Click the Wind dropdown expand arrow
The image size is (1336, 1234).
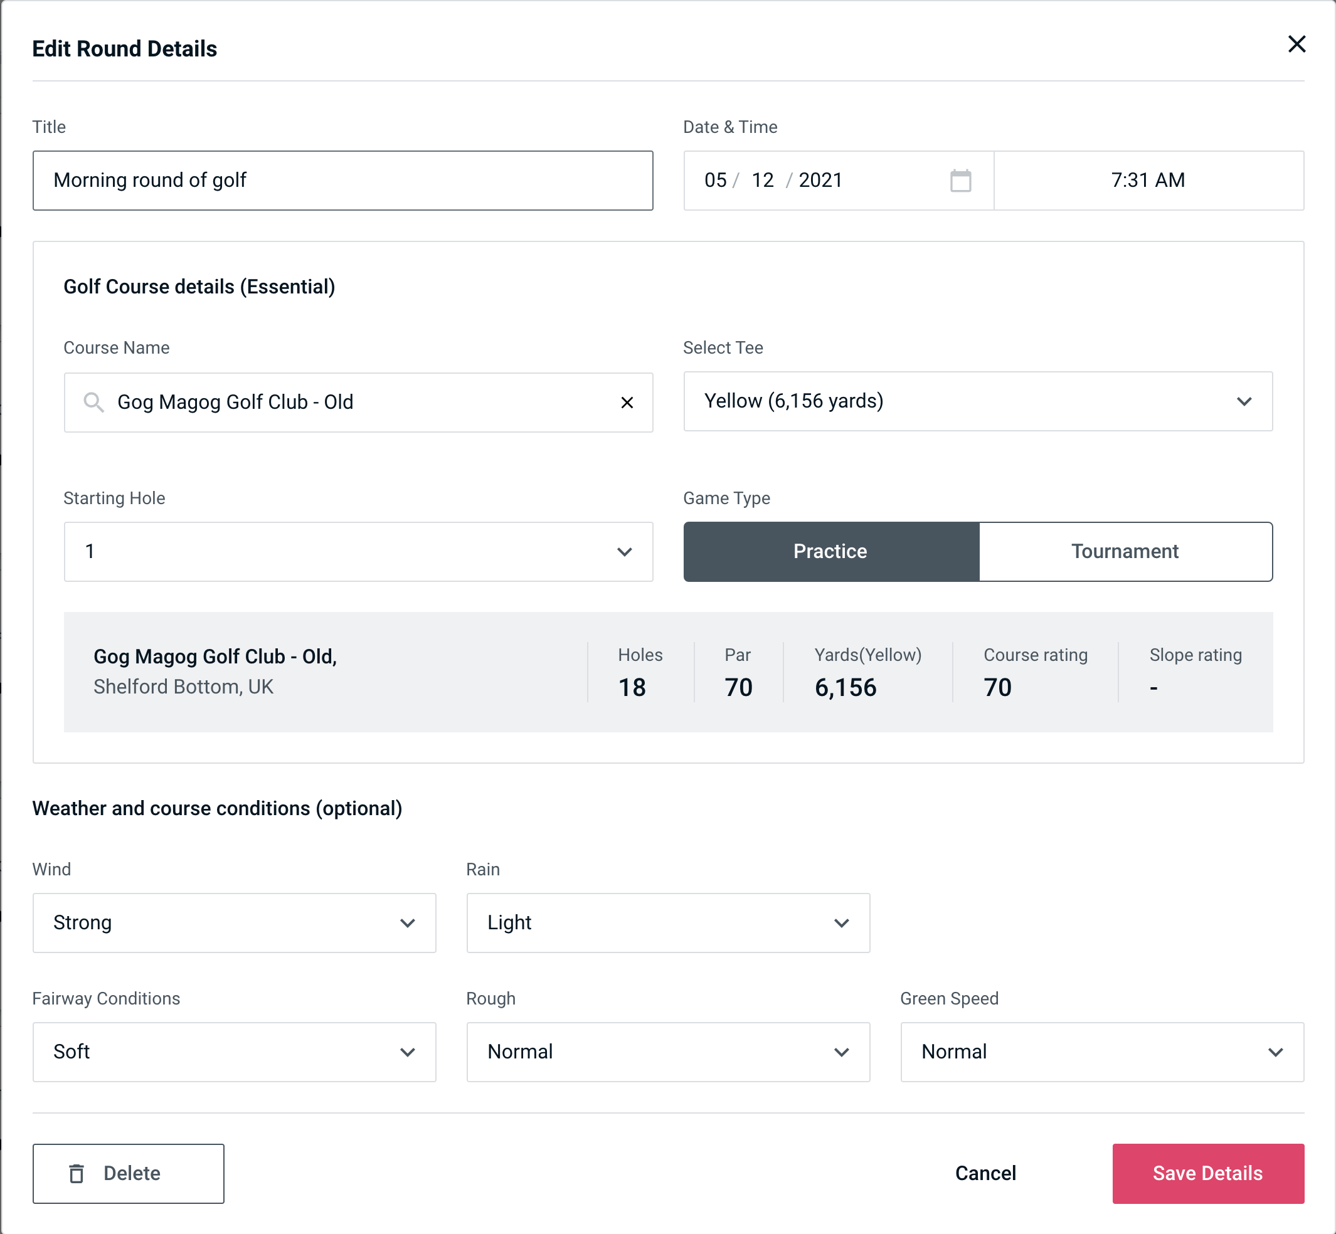(411, 924)
